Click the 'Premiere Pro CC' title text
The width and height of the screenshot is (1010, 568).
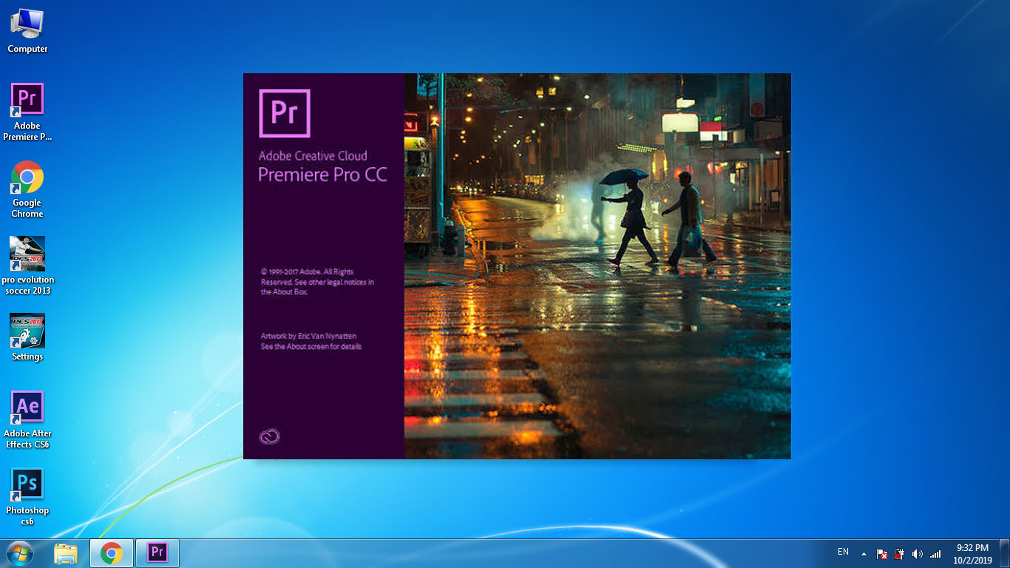tap(322, 175)
